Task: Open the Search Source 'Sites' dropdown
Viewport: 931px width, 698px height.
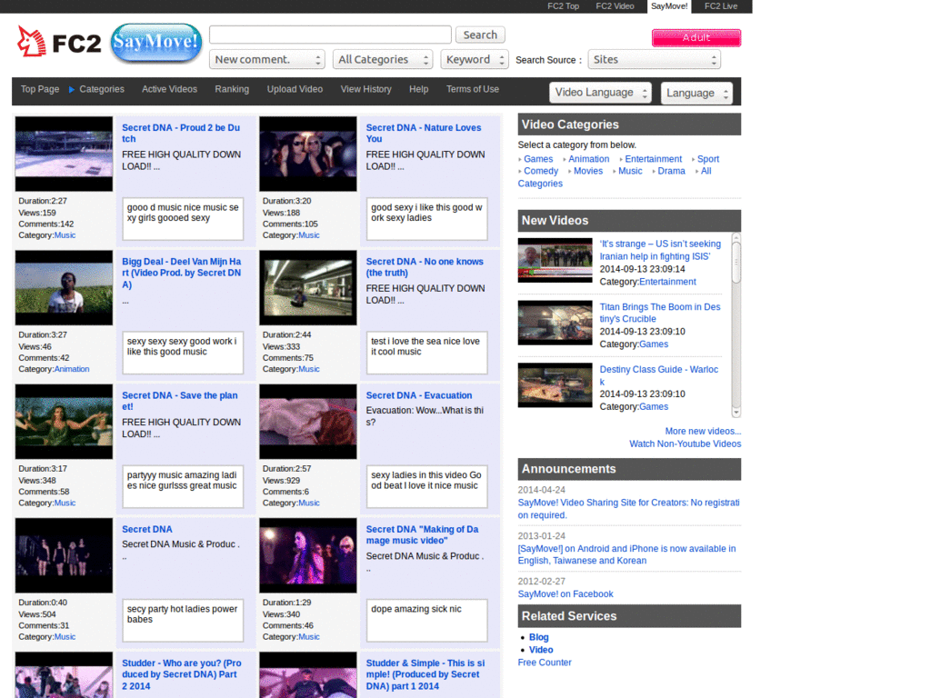Action: tap(654, 60)
